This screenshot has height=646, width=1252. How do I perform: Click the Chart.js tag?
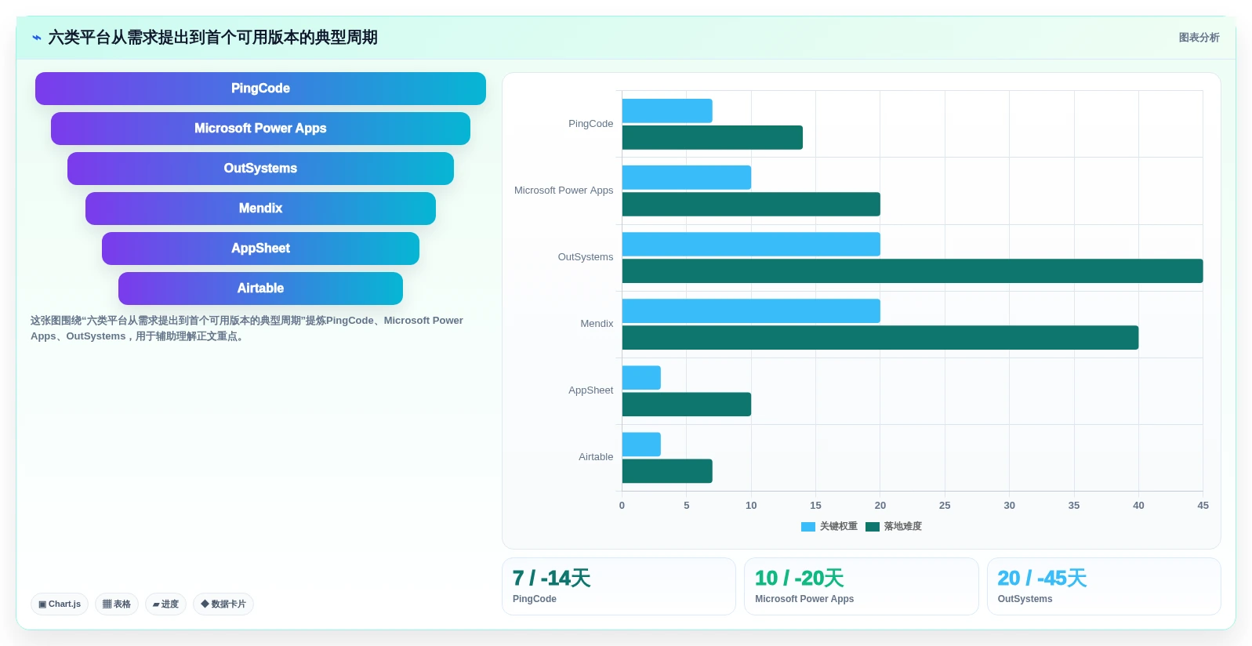[x=60, y=604]
